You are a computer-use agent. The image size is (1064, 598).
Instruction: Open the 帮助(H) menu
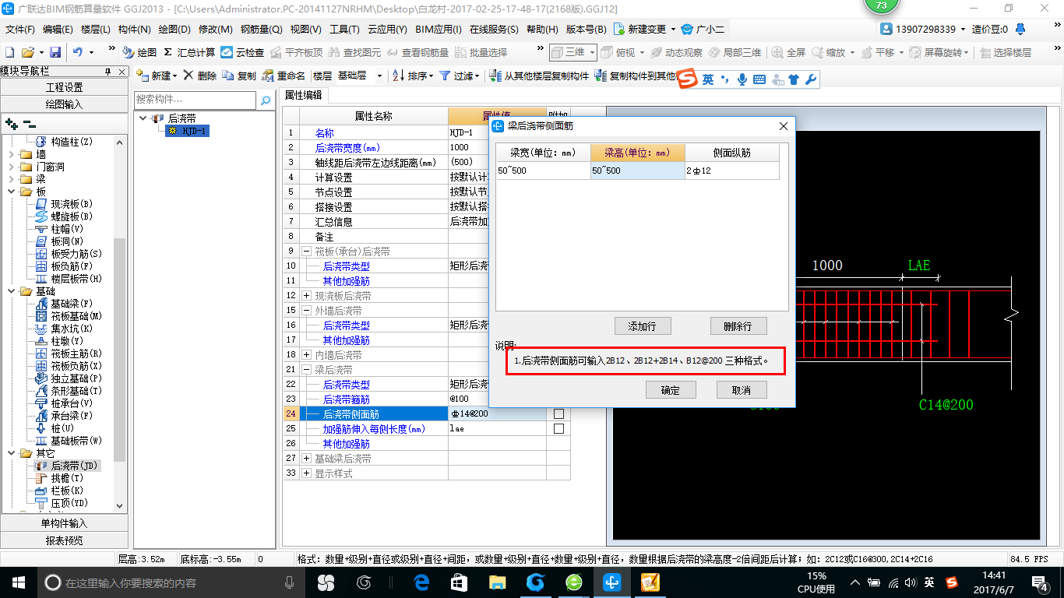tap(542, 30)
